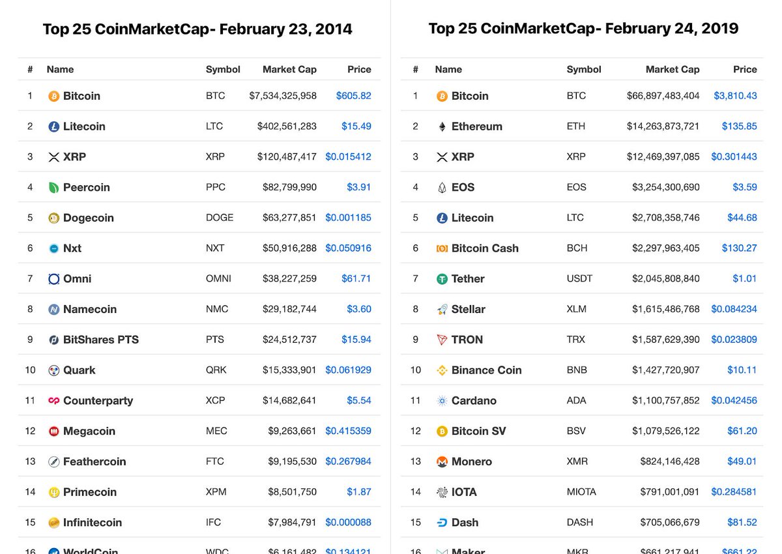Click the Tether icon

click(x=442, y=279)
